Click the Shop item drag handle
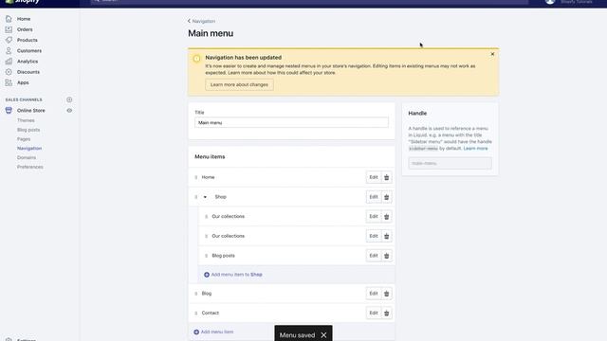Viewport: 607px width, 341px height. pyautogui.click(x=196, y=197)
